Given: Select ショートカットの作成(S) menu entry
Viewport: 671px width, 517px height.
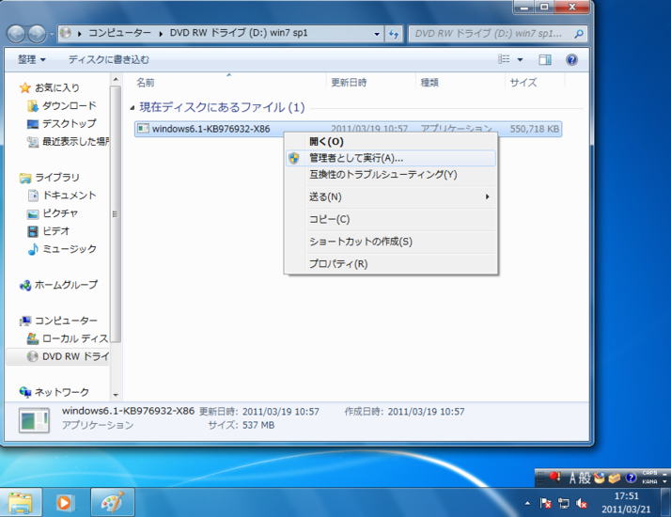Looking at the screenshot, I should pyautogui.click(x=391, y=242).
